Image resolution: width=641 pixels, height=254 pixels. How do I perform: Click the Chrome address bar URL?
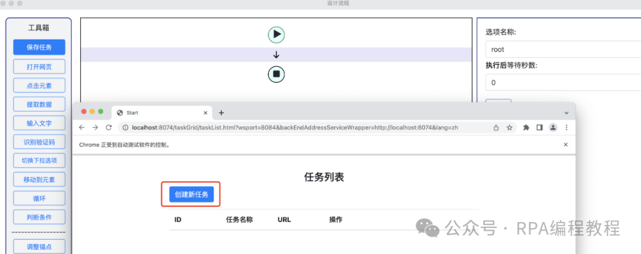point(295,128)
